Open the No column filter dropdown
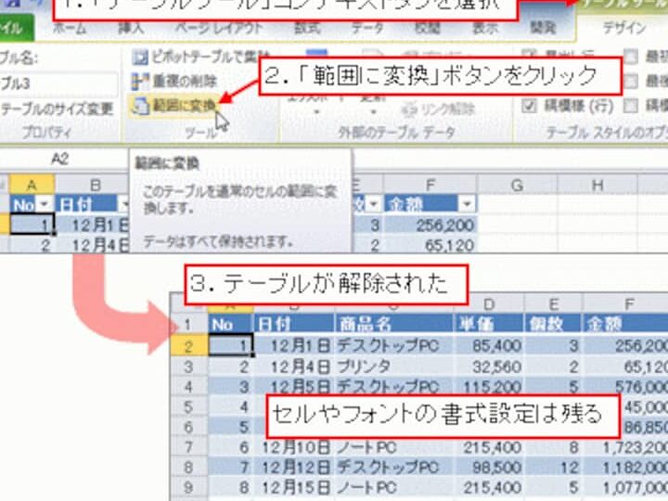 [x=46, y=203]
